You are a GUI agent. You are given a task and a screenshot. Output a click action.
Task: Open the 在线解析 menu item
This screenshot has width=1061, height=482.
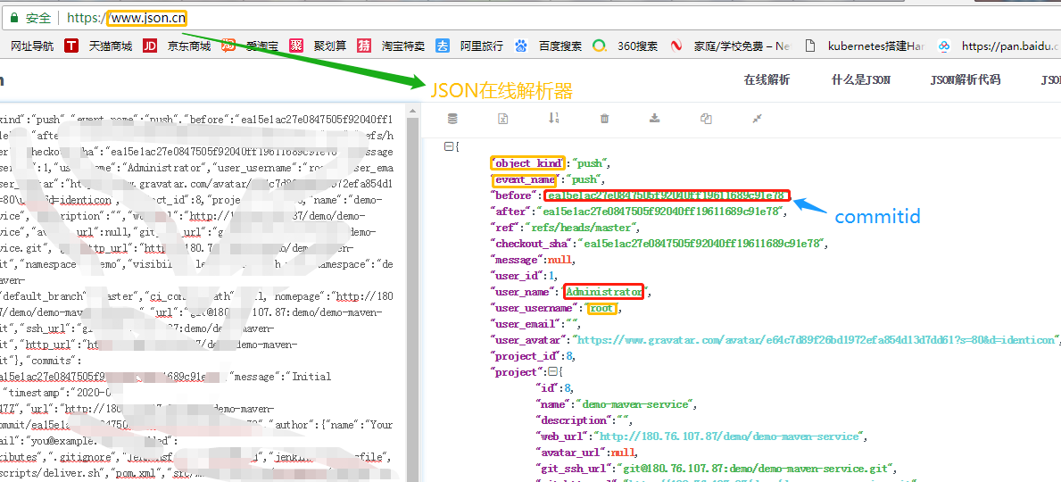click(x=767, y=79)
